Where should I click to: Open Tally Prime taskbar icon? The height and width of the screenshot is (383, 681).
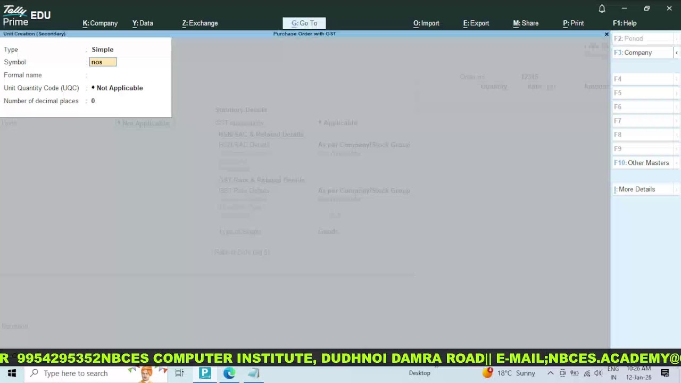pyautogui.click(x=205, y=373)
